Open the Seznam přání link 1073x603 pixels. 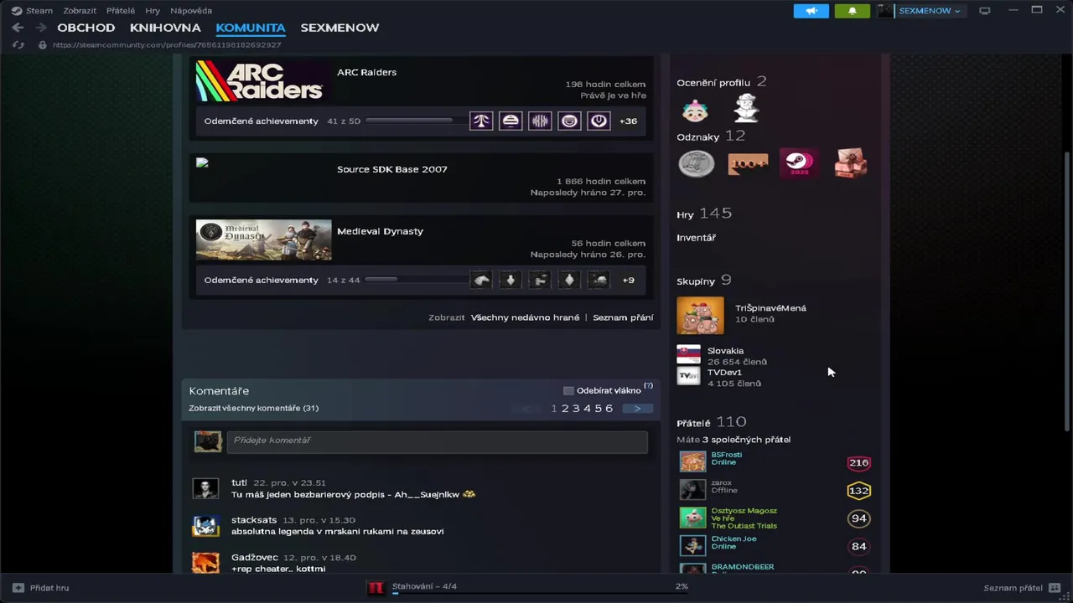tap(623, 317)
